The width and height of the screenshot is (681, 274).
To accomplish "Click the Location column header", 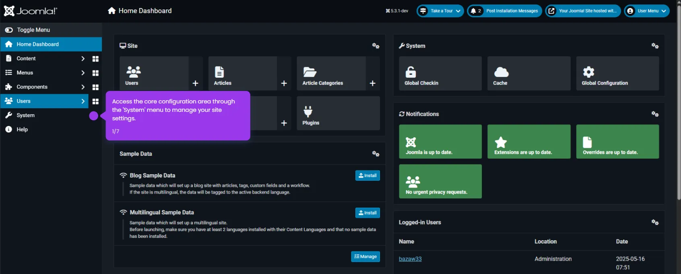I will coord(546,241).
